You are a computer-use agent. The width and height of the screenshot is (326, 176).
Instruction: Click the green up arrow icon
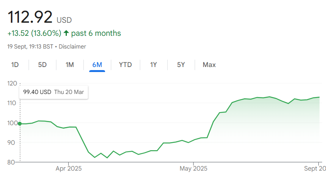tap(66, 33)
